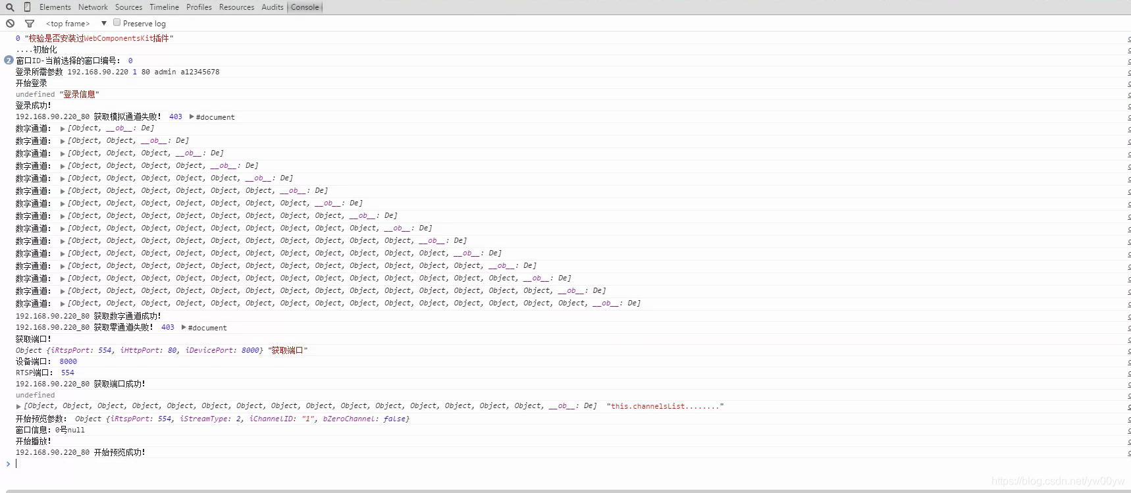Open the Resources tab
Screen dimensions: 1131x493
(x=236, y=7)
